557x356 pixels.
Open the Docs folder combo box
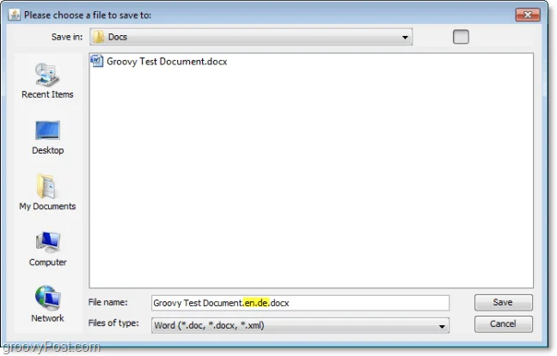251,37
